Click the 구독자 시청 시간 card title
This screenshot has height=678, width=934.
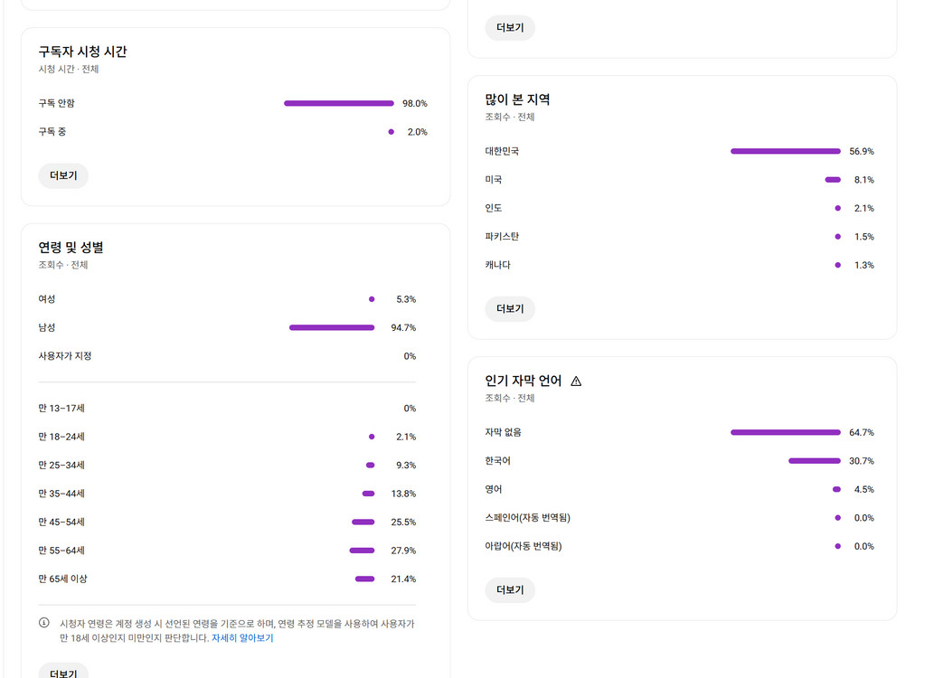[x=81, y=52]
